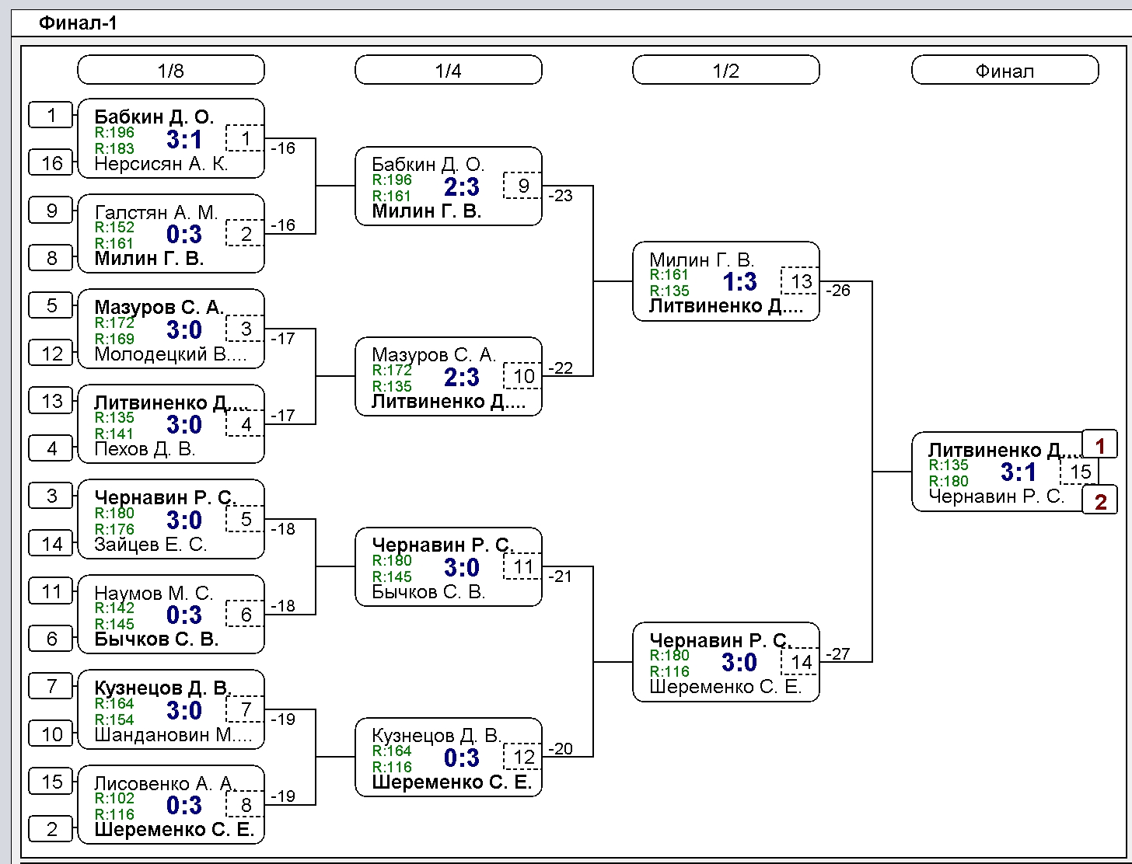1132x864 pixels.
Task: Open match number 9 box
Action: pos(523,186)
